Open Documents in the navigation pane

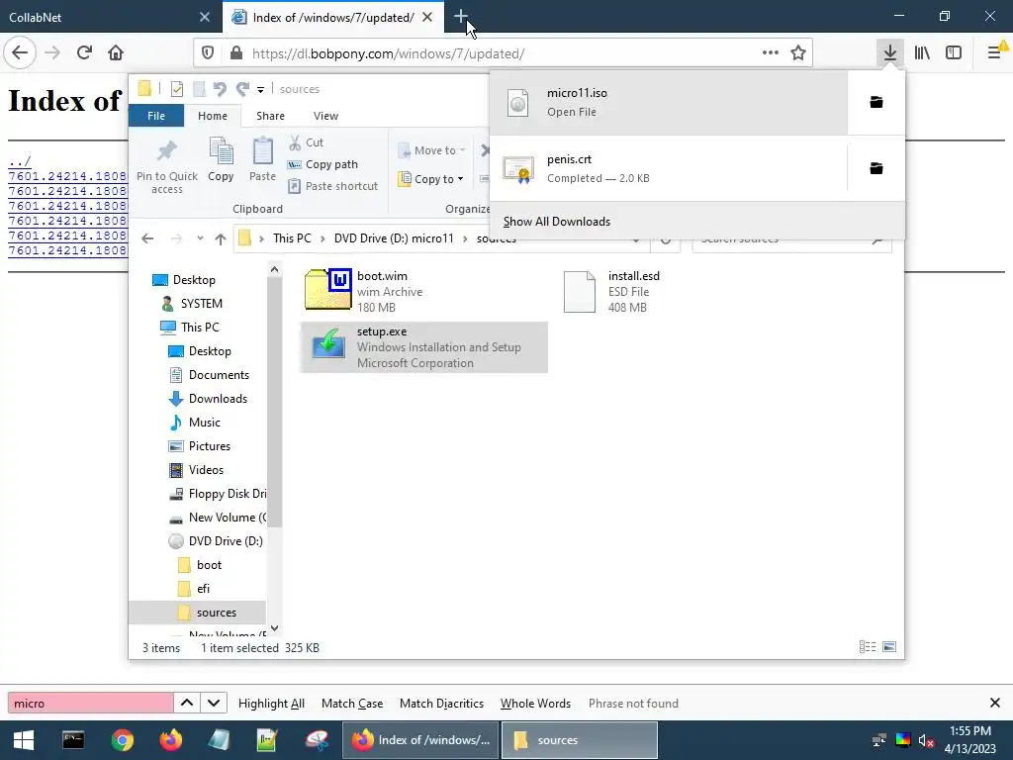(x=219, y=375)
